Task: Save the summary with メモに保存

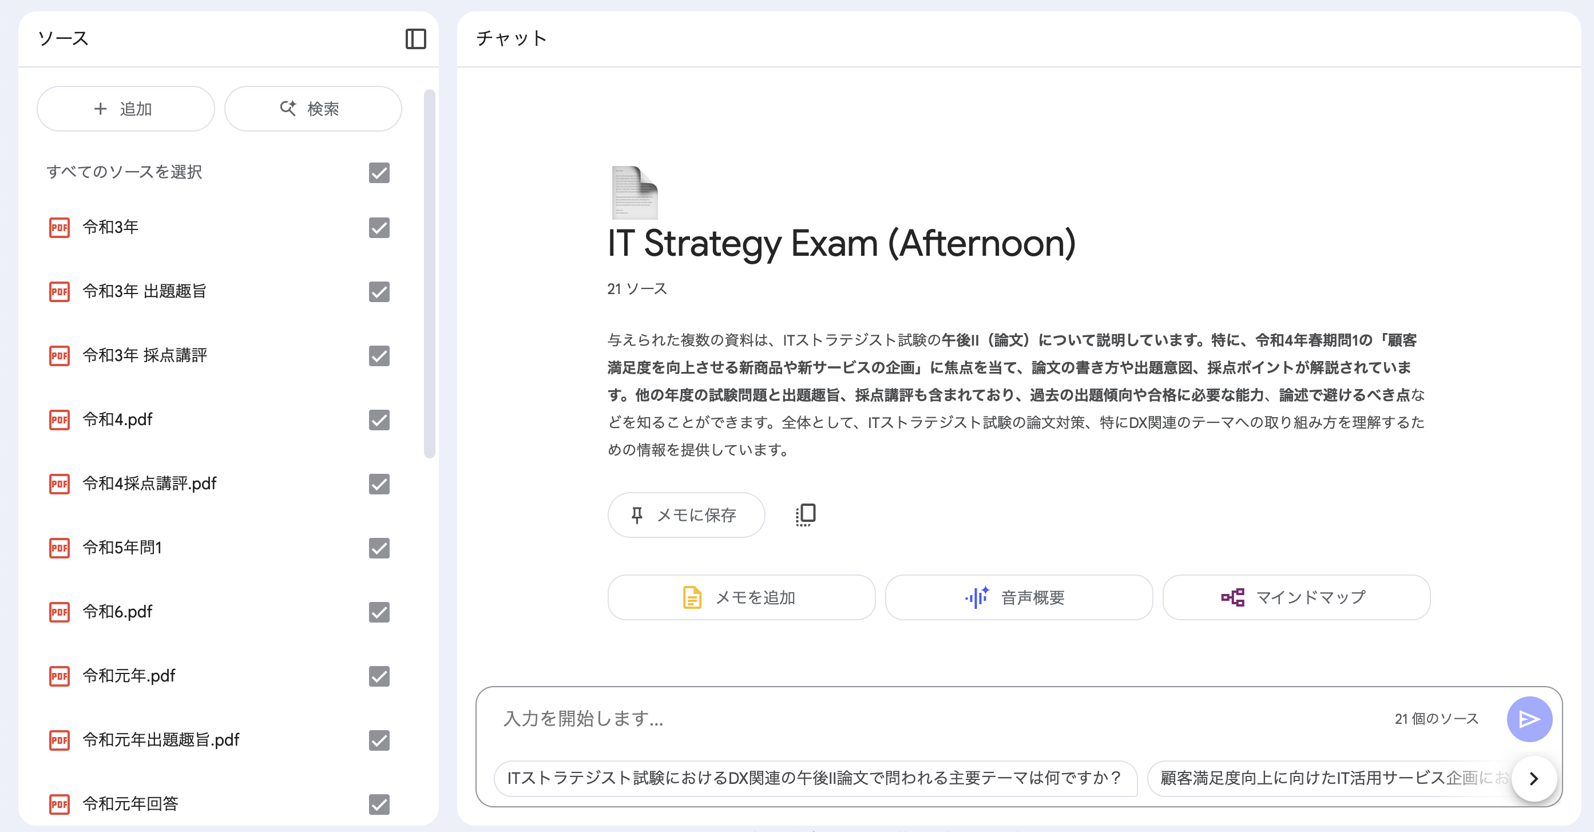Action: pos(685,515)
